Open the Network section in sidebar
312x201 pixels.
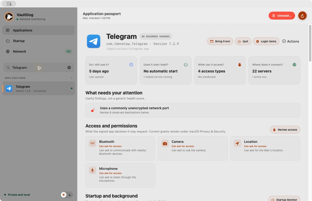coord(39,51)
